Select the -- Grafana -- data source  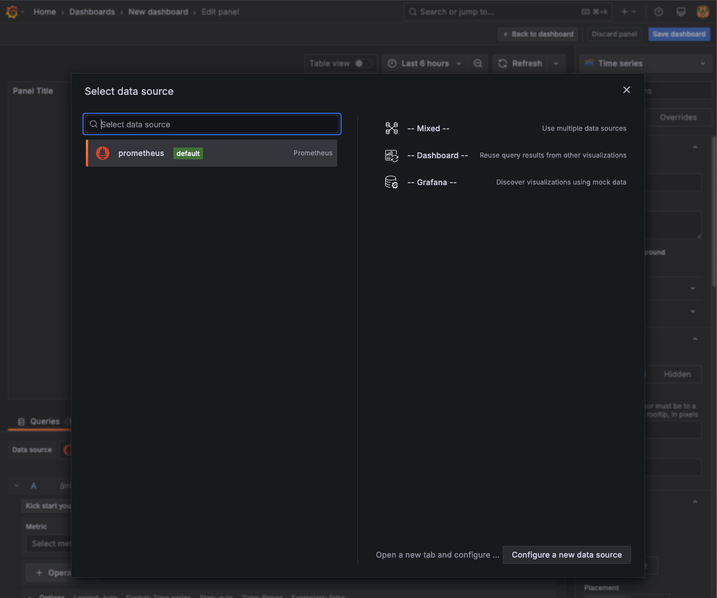pyautogui.click(x=505, y=182)
